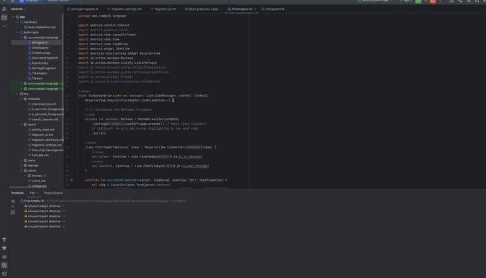Close the ChatAdapter.kt editor tab
The width and height of the screenshot is (486, 278).
tap(256, 9)
